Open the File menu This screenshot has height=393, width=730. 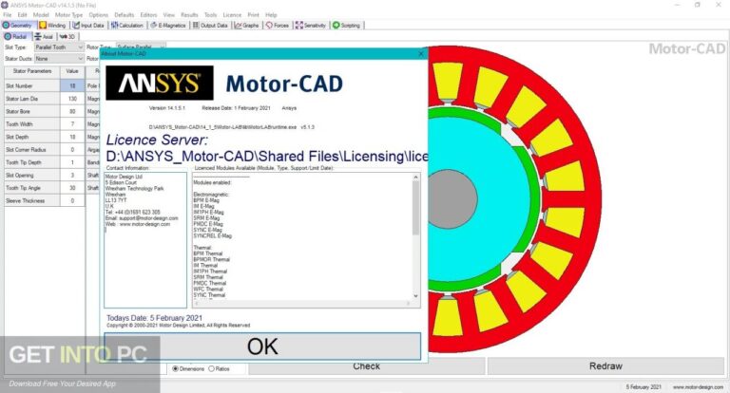click(8, 15)
